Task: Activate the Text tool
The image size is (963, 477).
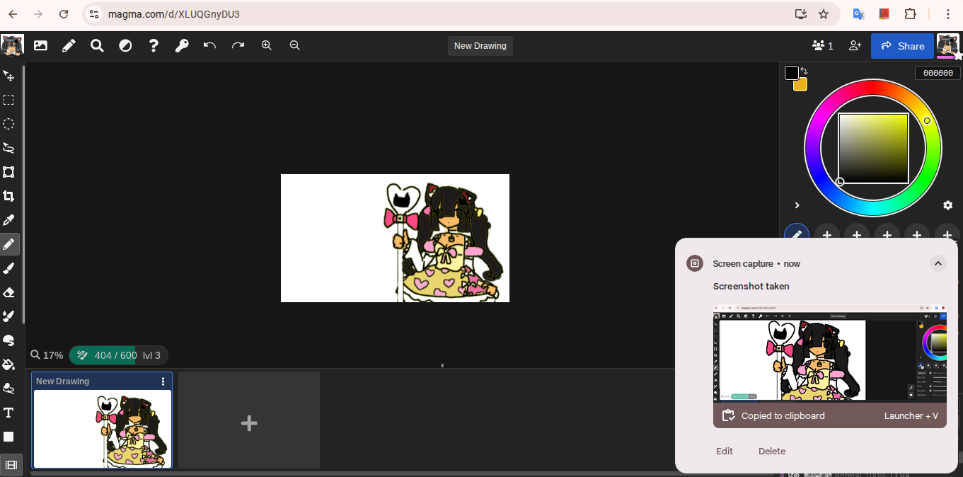Action: point(9,413)
